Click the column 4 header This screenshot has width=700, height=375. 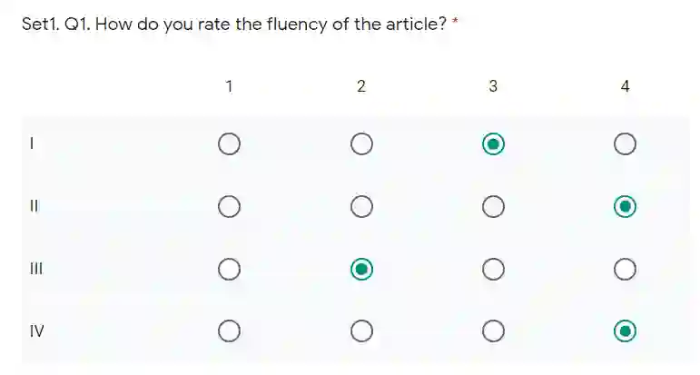point(625,87)
